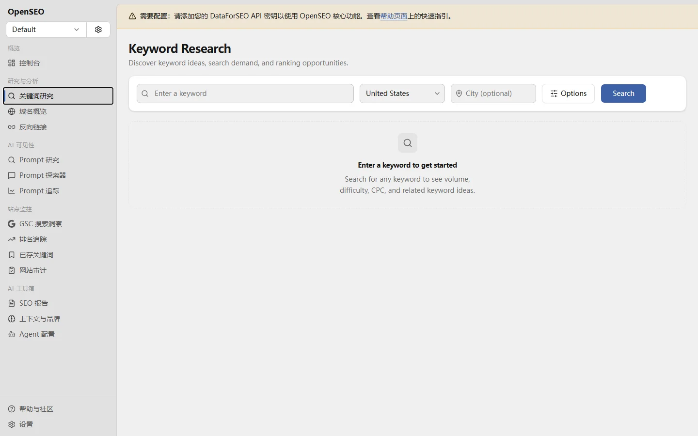Viewport: 698px width, 436px height.
Task: Click the document icon for SEO 报告
Action: click(x=12, y=303)
